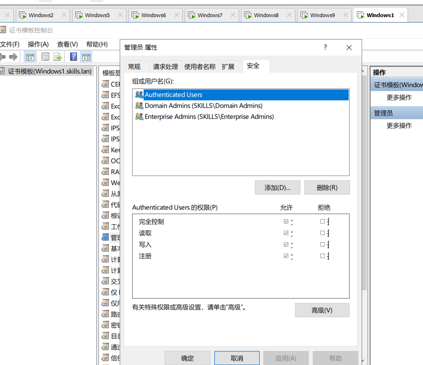Toggle the console tree pane toolbar icon
Image resolution: width=423 pixels, height=365 pixels.
point(30,57)
